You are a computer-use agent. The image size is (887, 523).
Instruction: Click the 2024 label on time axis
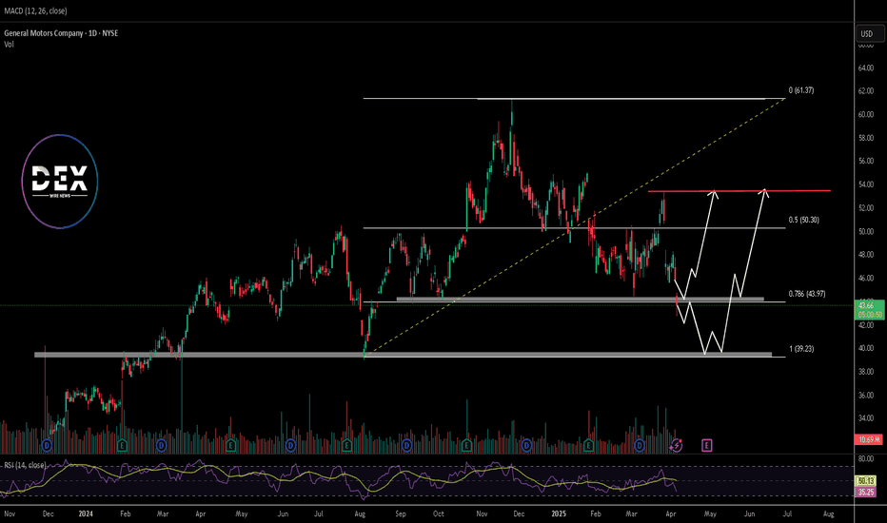pyautogui.click(x=86, y=513)
